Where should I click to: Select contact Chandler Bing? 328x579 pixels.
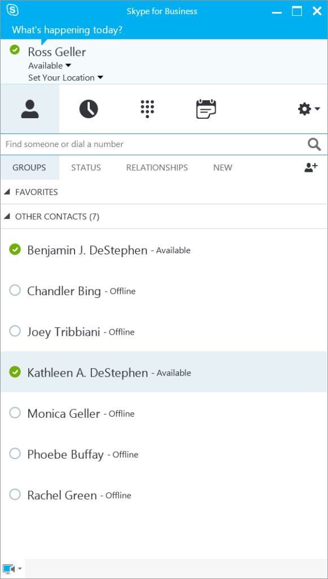(x=164, y=291)
